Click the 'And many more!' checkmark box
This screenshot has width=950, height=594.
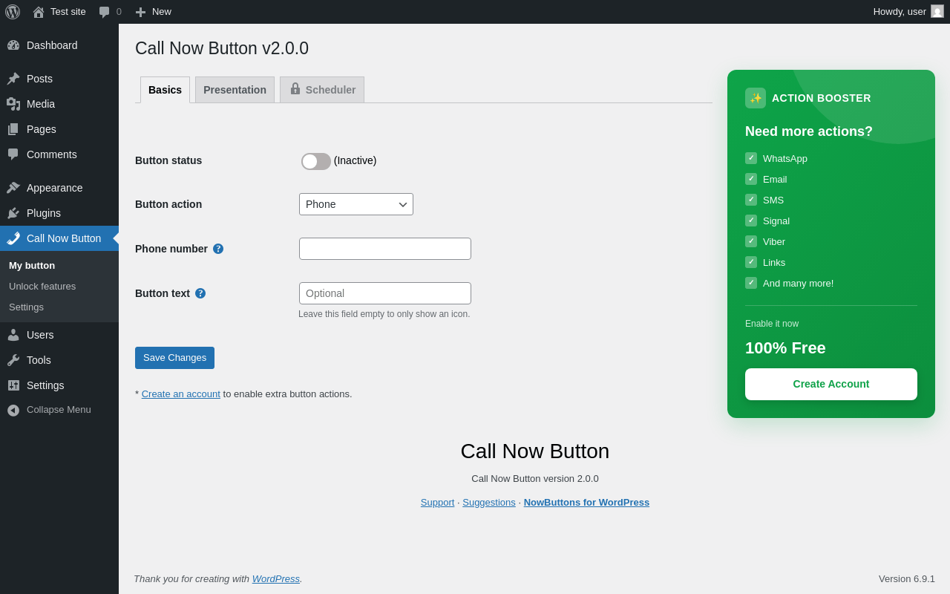click(751, 283)
